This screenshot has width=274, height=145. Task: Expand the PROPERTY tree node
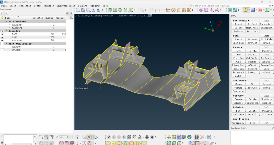[x=10, y=25]
